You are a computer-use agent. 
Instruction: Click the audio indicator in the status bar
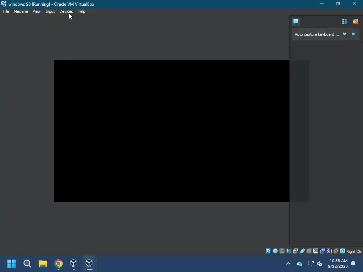click(x=289, y=251)
